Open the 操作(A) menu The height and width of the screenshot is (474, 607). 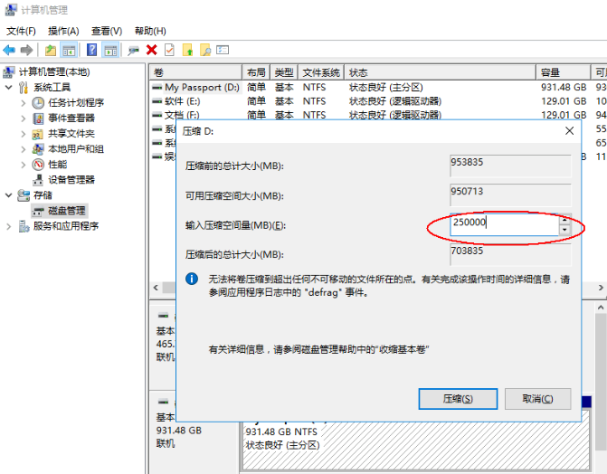[x=63, y=31]
